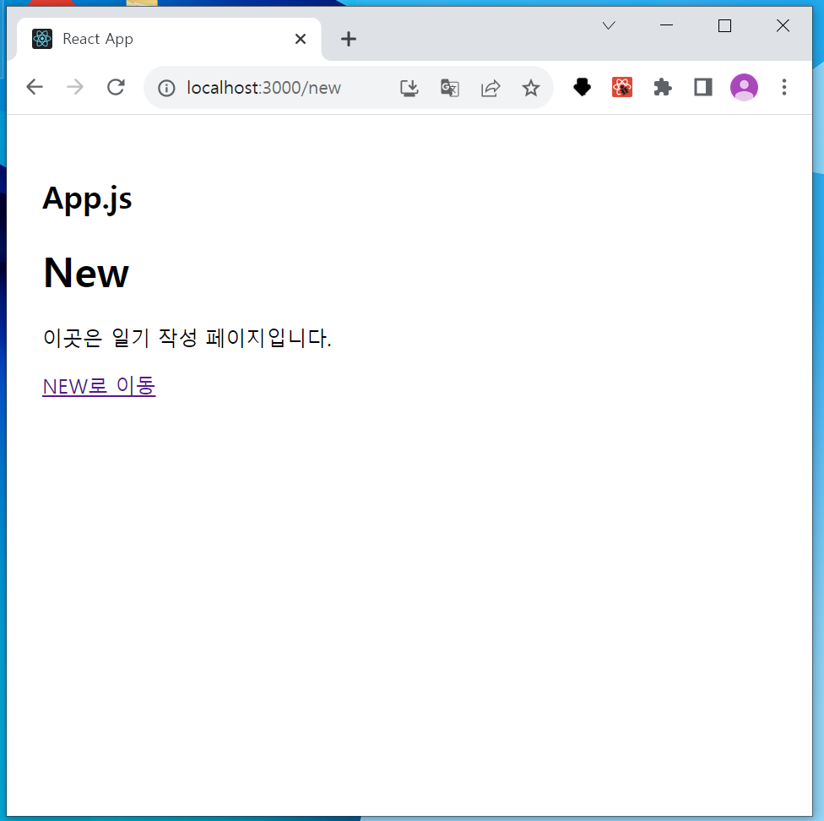Minimize the browser window
The width and height of the screenshot is (824, 821).
pos(666,25)
